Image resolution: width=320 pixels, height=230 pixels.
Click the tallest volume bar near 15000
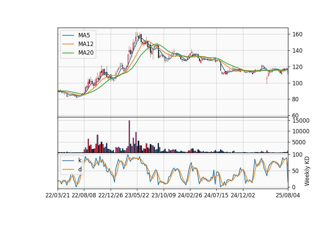pyautogui.click(x=129, y=137)
